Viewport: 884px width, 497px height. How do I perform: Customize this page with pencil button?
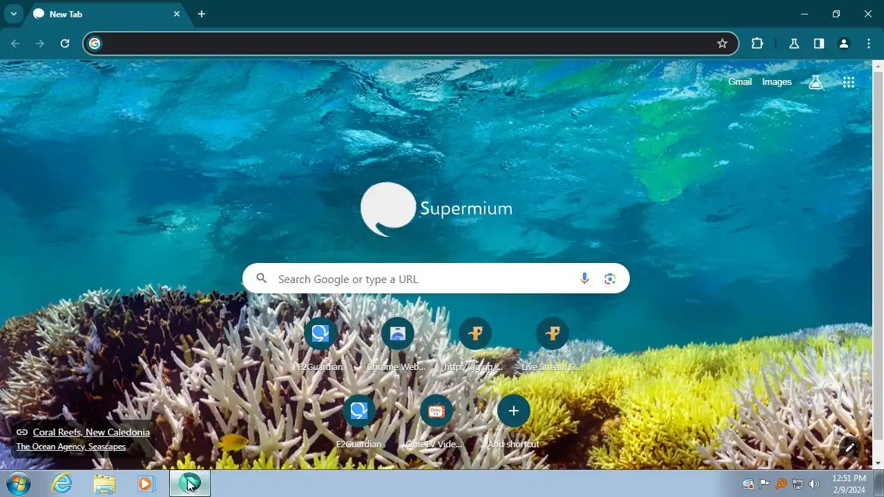coord(849,447)
